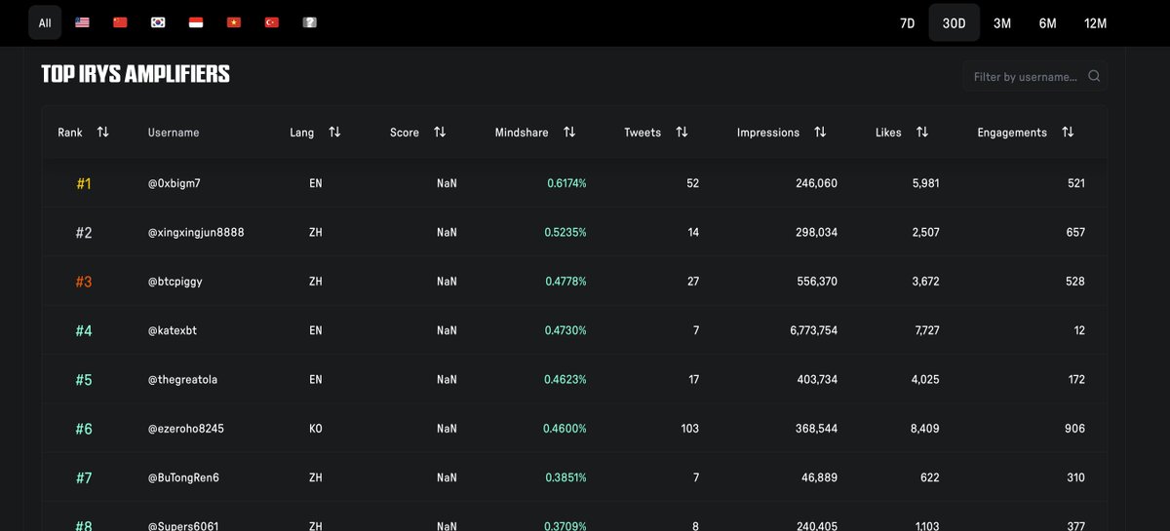Select the 3M time tab

(x=1001, y=23)
